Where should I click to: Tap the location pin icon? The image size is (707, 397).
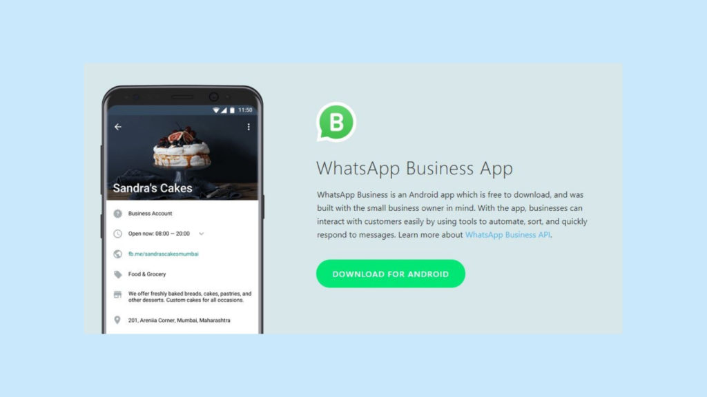(x=117, y=320)
